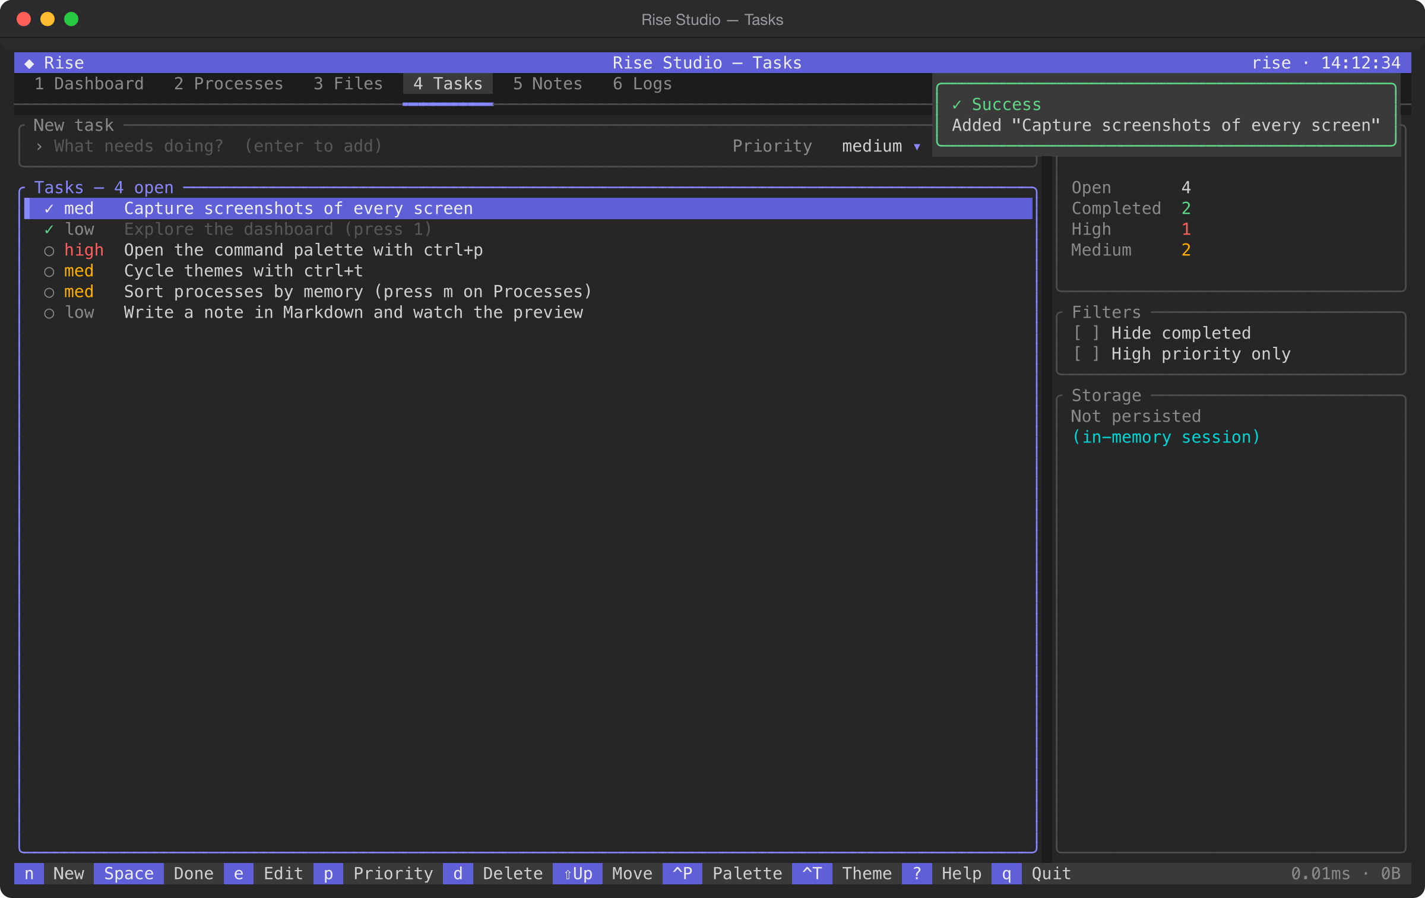Screen dimensions: 1425x898
Task: Click the high priority label on command palette task
Action: click(84, 251)
